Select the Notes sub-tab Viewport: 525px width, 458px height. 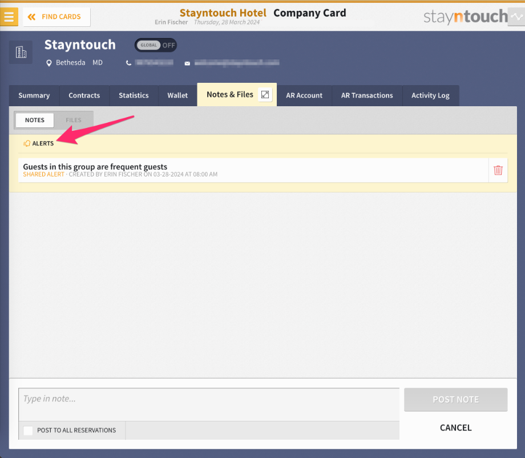[35, 120]
